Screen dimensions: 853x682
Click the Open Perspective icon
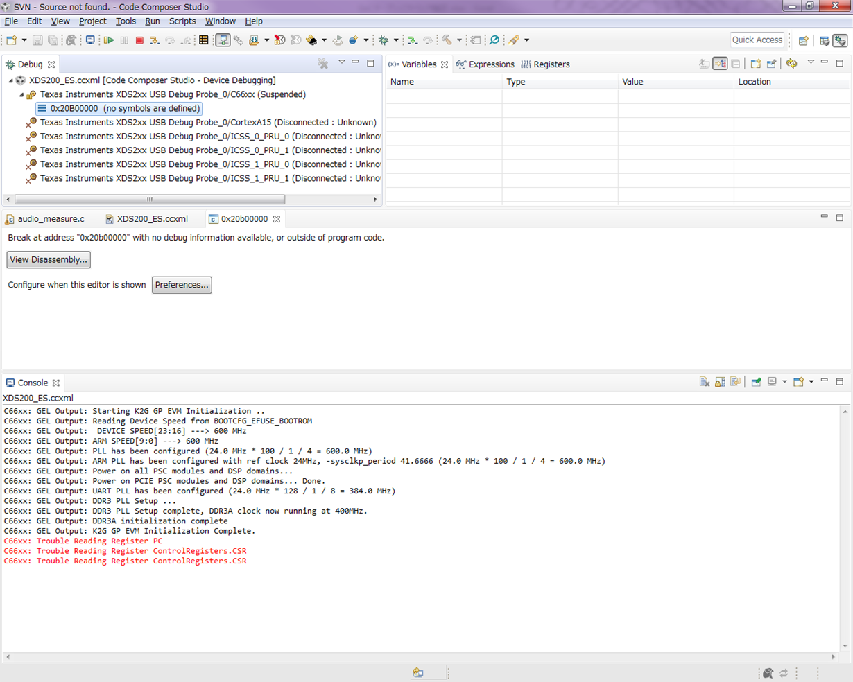point(803,40)
